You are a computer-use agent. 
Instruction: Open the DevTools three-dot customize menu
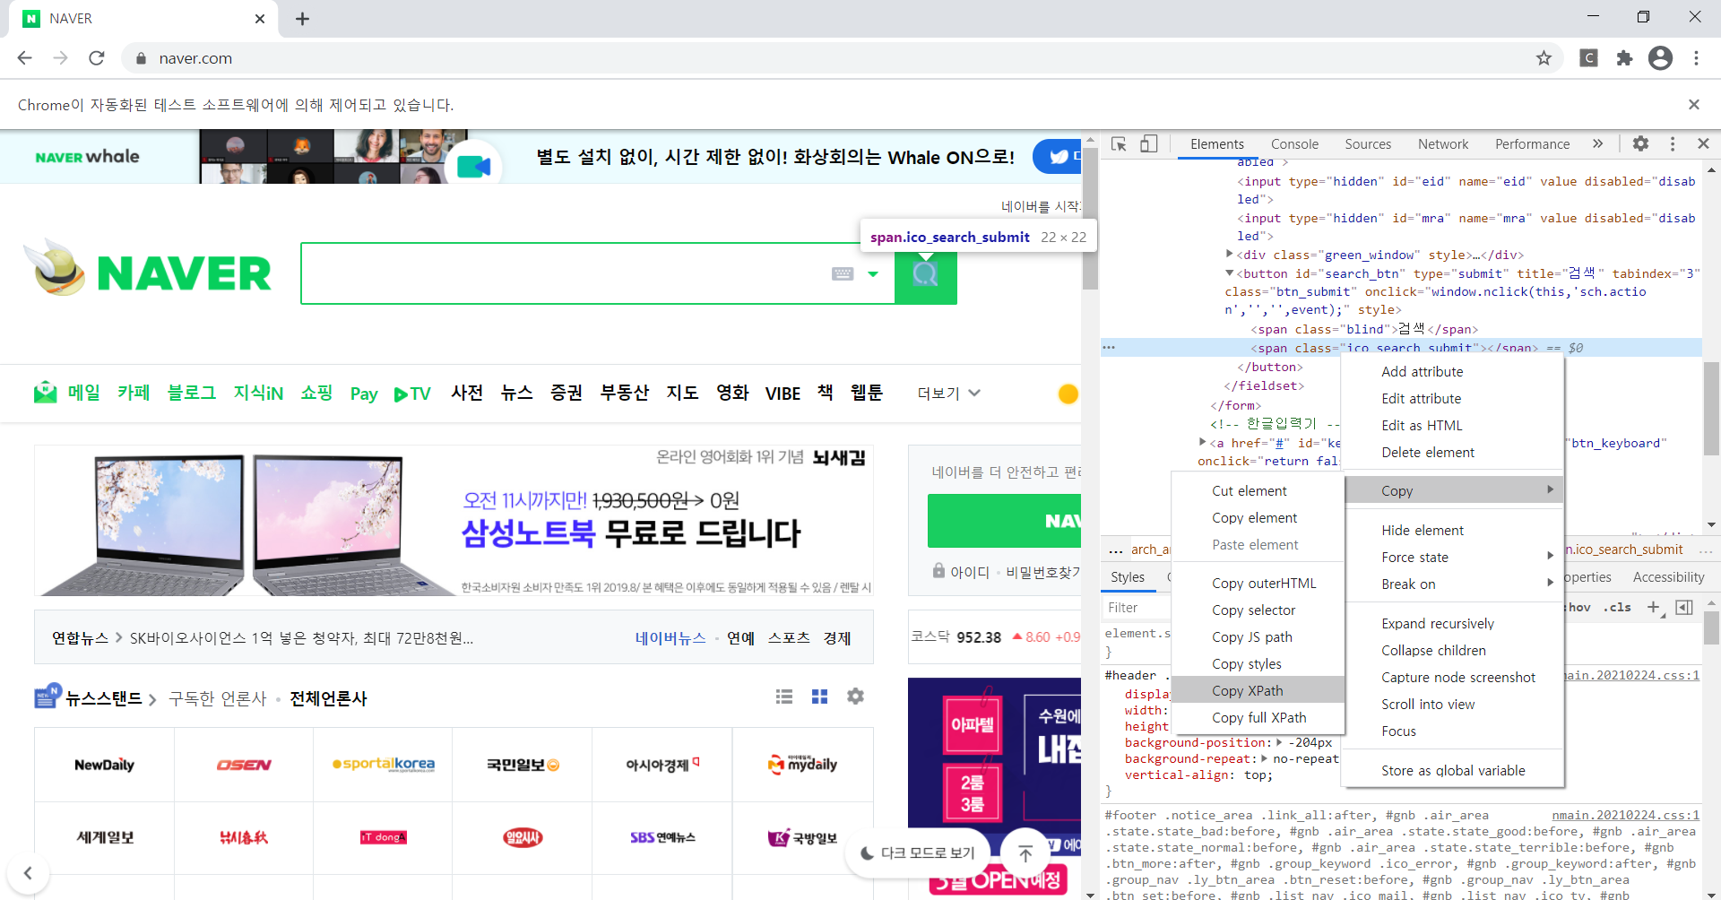(1672, 143)
